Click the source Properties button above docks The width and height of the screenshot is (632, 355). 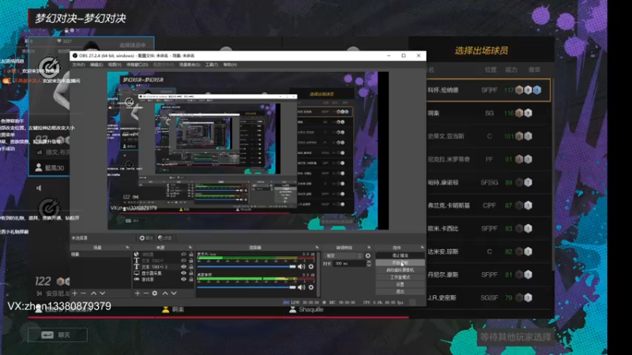[x=146, y=238]
